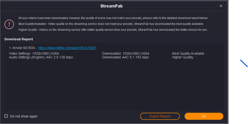The height and width of the screenshot is (124, 248).
Task: Click the Higher Quality status label
Action: click(x=183, y=57)
